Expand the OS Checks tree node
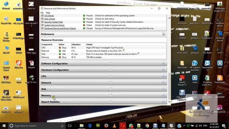The width and height of the screenshot is (229, 129). coord(43,15)
